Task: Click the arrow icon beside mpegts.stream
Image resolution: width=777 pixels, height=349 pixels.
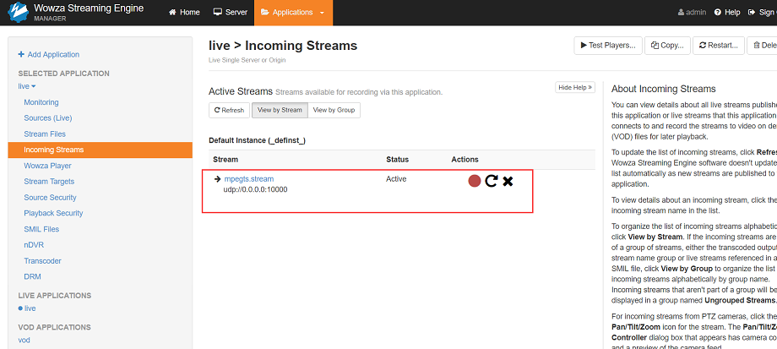Action: point(217,179)
